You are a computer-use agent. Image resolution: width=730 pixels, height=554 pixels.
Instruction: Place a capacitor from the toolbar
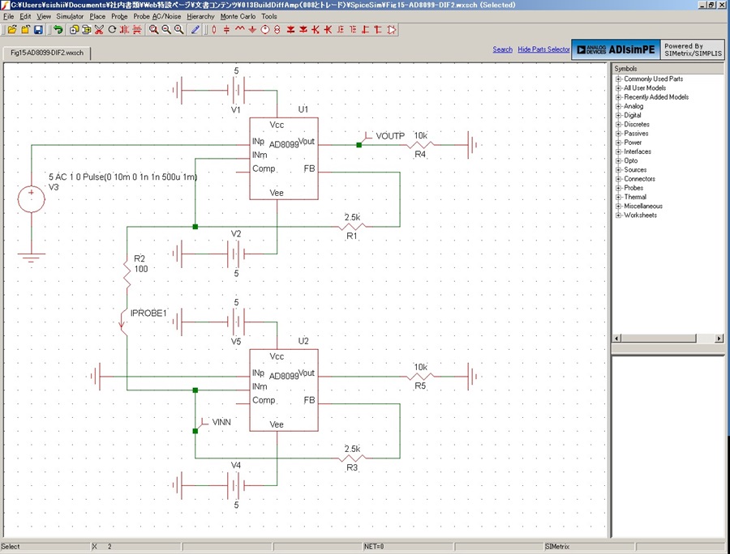[227, 30]
